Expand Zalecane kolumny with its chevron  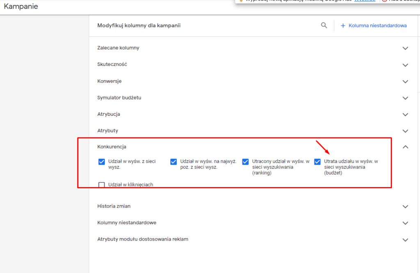click(x=405, y=48)
